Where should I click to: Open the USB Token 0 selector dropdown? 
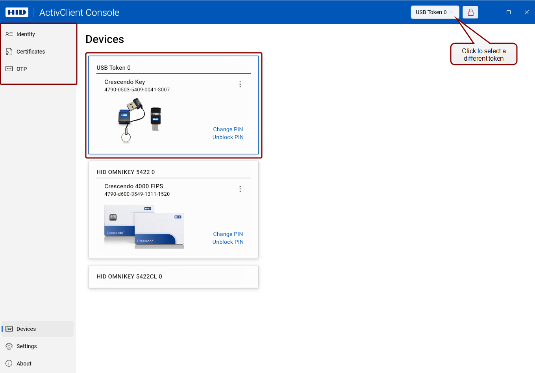click(435, 12)
